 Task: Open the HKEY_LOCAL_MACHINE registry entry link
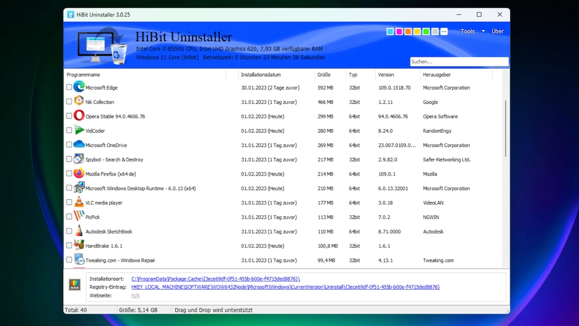[285, 287]
